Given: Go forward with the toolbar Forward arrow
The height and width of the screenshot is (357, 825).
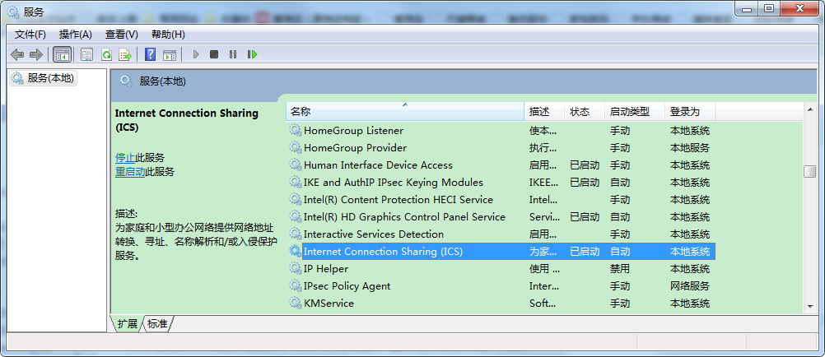Looking at the screenshot, I should (x=35, y=54).
